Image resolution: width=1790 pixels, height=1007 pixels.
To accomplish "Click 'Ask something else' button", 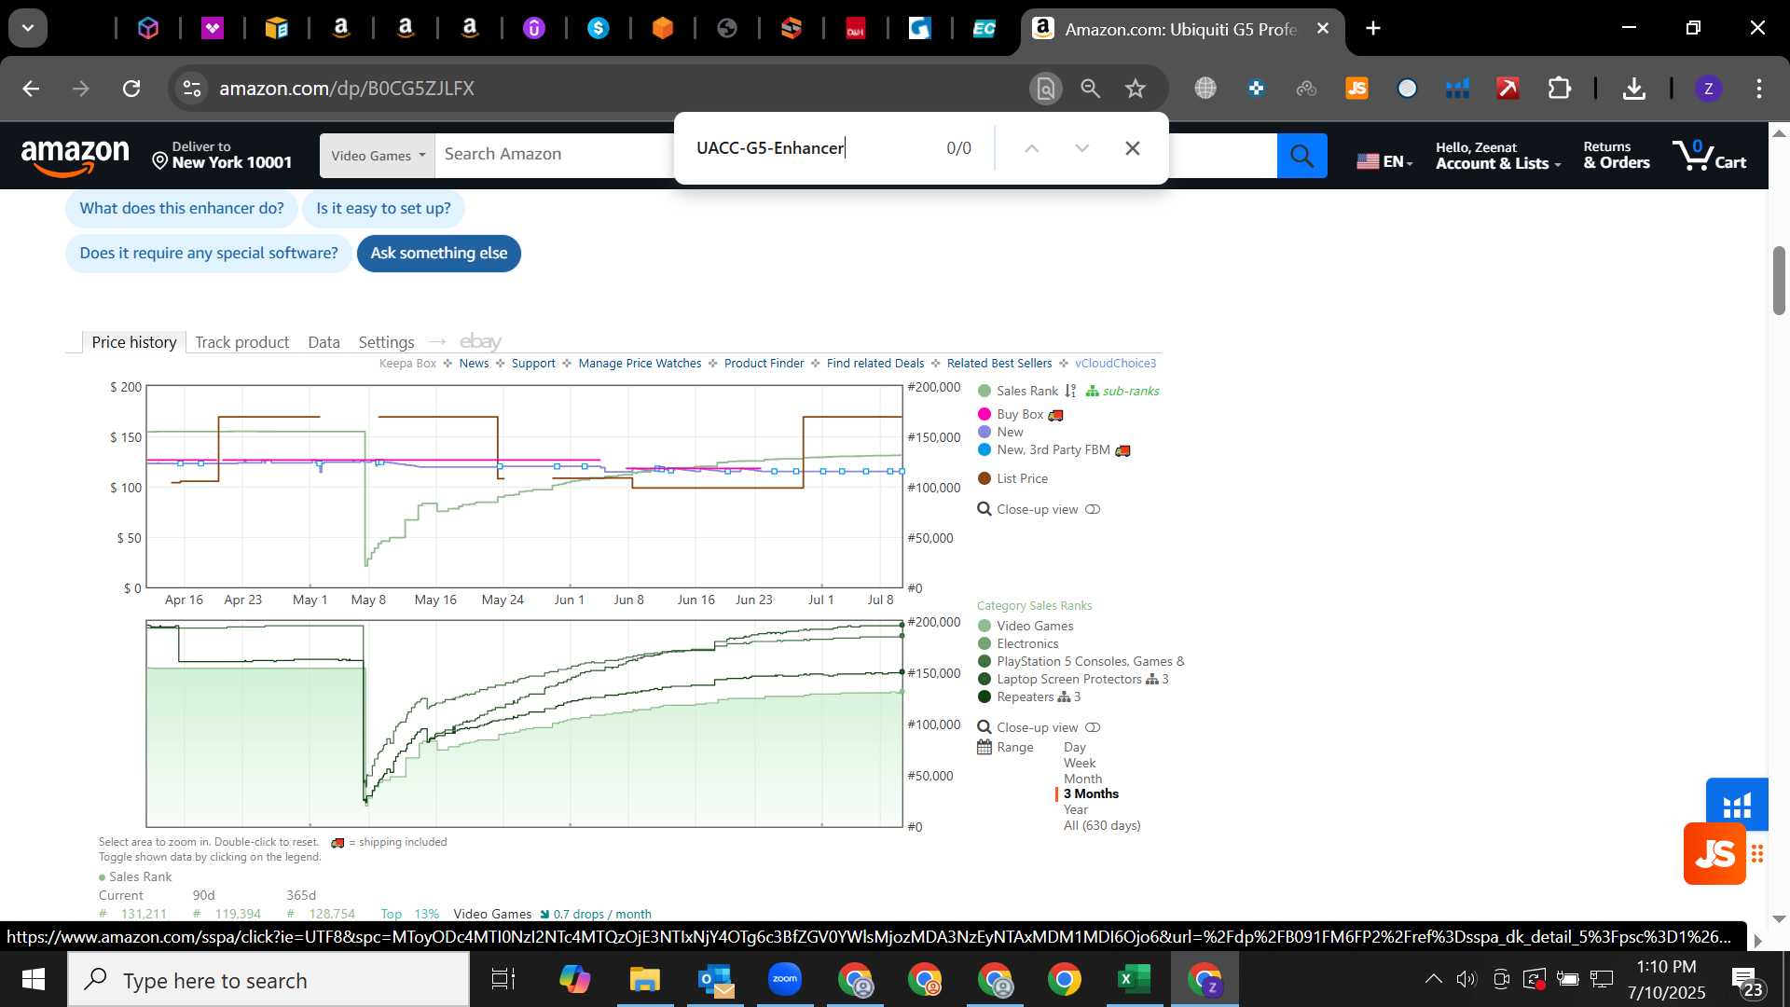I will pyautogui.click(x=439, y=254).
